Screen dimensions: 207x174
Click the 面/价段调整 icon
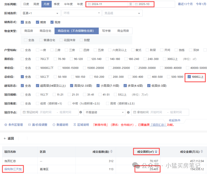tap(29, 125)
